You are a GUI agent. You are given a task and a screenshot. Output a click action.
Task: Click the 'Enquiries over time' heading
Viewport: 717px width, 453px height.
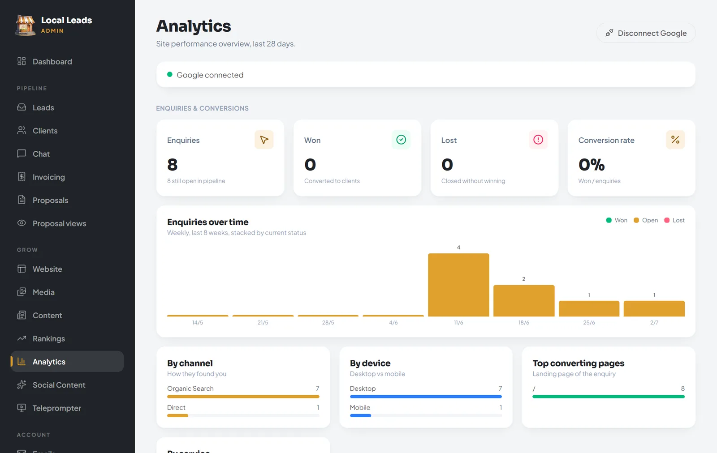pos(208,222)
